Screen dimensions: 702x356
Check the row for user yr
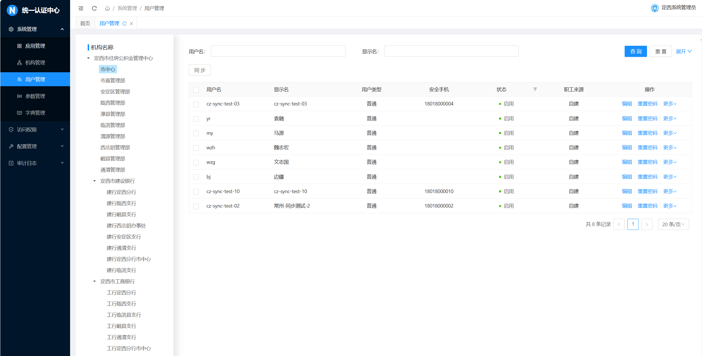click(196, 119)
